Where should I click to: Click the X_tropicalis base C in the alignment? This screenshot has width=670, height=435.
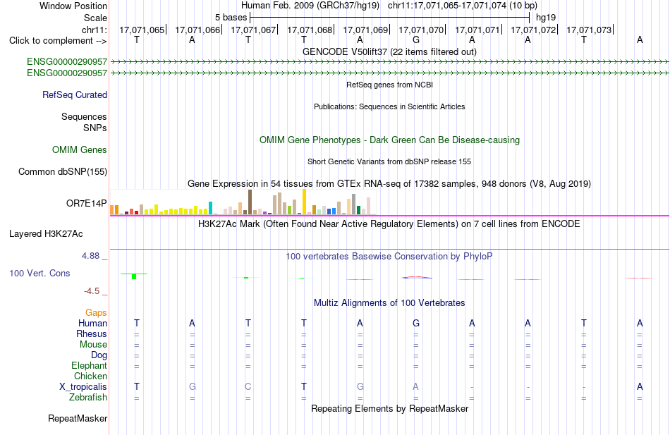point(248,387)
